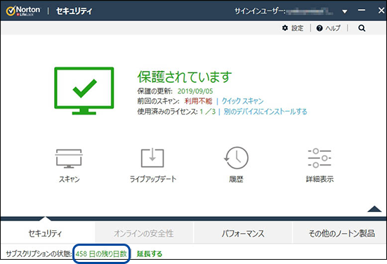Viewport: 387px width, 264px height.
Task: Click the 履歴 label text
Action: click(236, 179)
